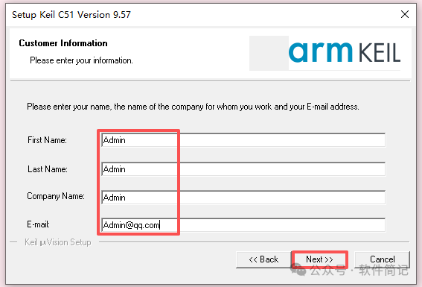
Task: Click into the Company Name field
Action: (243, 198)
